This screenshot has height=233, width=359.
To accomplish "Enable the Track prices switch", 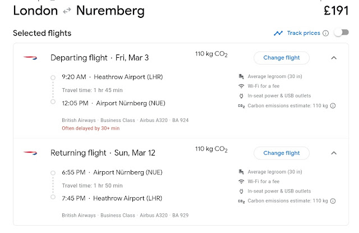I will [340, 33].
